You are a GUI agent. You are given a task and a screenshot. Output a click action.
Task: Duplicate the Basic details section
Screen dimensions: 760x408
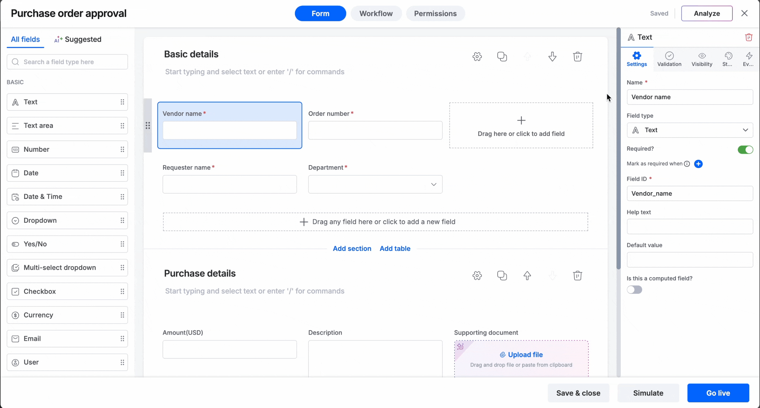[x=502, y=56]
